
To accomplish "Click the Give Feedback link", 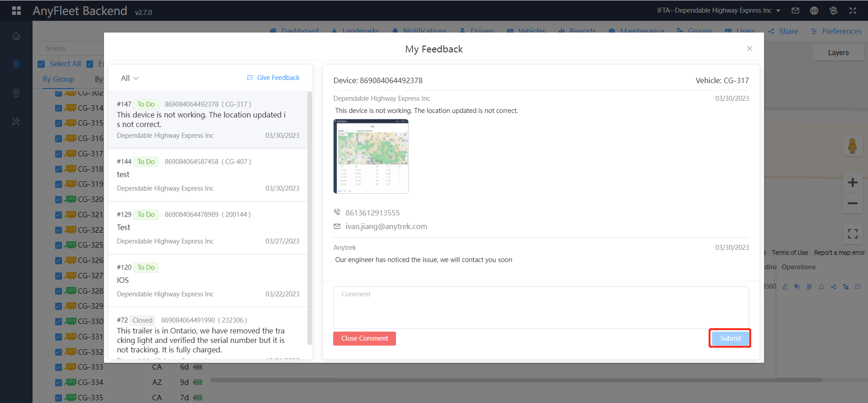I will (273, 78).
